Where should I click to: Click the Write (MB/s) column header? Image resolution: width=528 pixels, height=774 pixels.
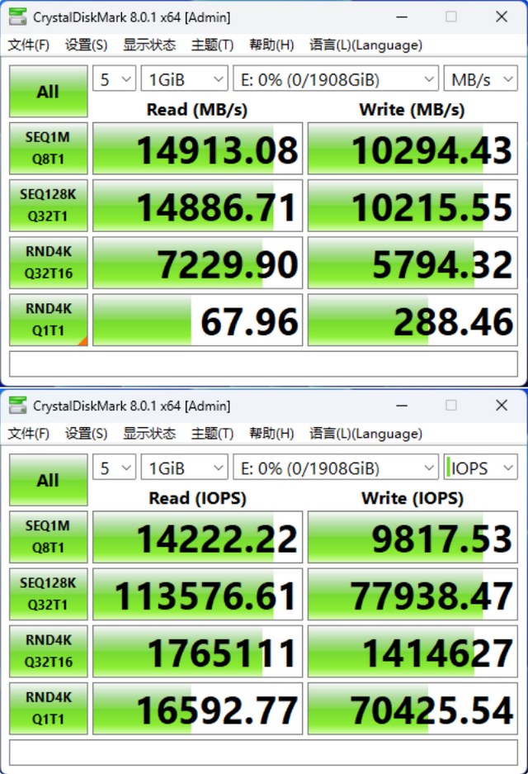(x=412, y=109)
